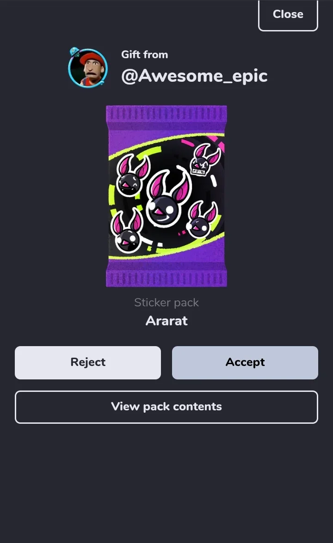
Task: Tap the large center bunny sticker on the pack
Action: pyautogui.click(x=168, y=198)
